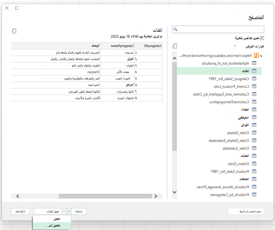Click the Load button
275x230 pixels.
click(x=79, y=211)
